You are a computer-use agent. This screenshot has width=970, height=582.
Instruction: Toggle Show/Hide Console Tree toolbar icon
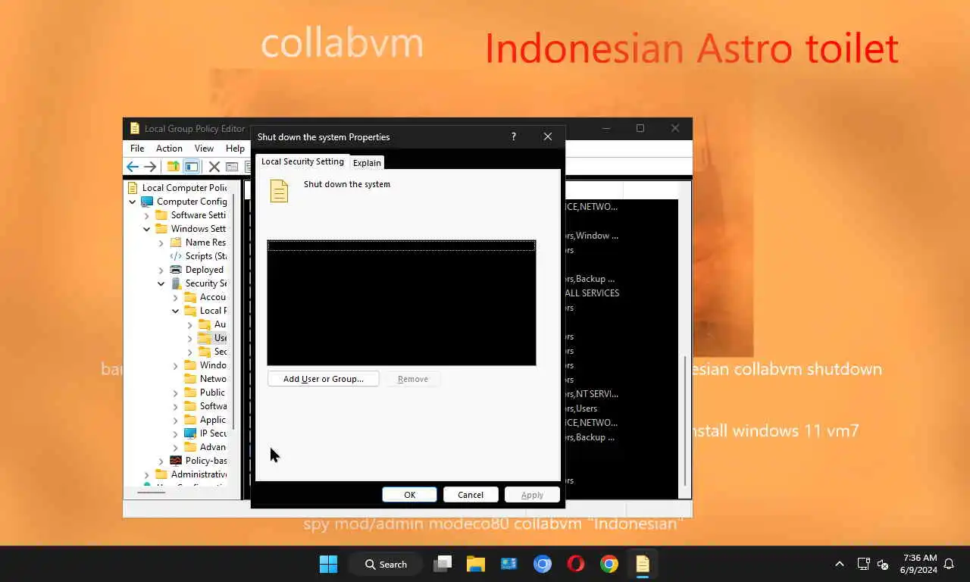[x=192, y=167]
